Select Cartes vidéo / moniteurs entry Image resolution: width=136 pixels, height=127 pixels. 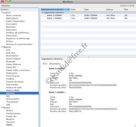coord(18,70)
